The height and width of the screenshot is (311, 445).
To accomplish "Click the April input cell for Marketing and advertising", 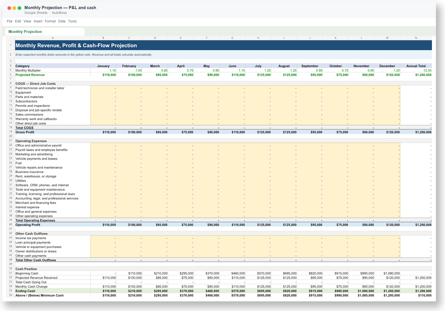I will [181, 154].
